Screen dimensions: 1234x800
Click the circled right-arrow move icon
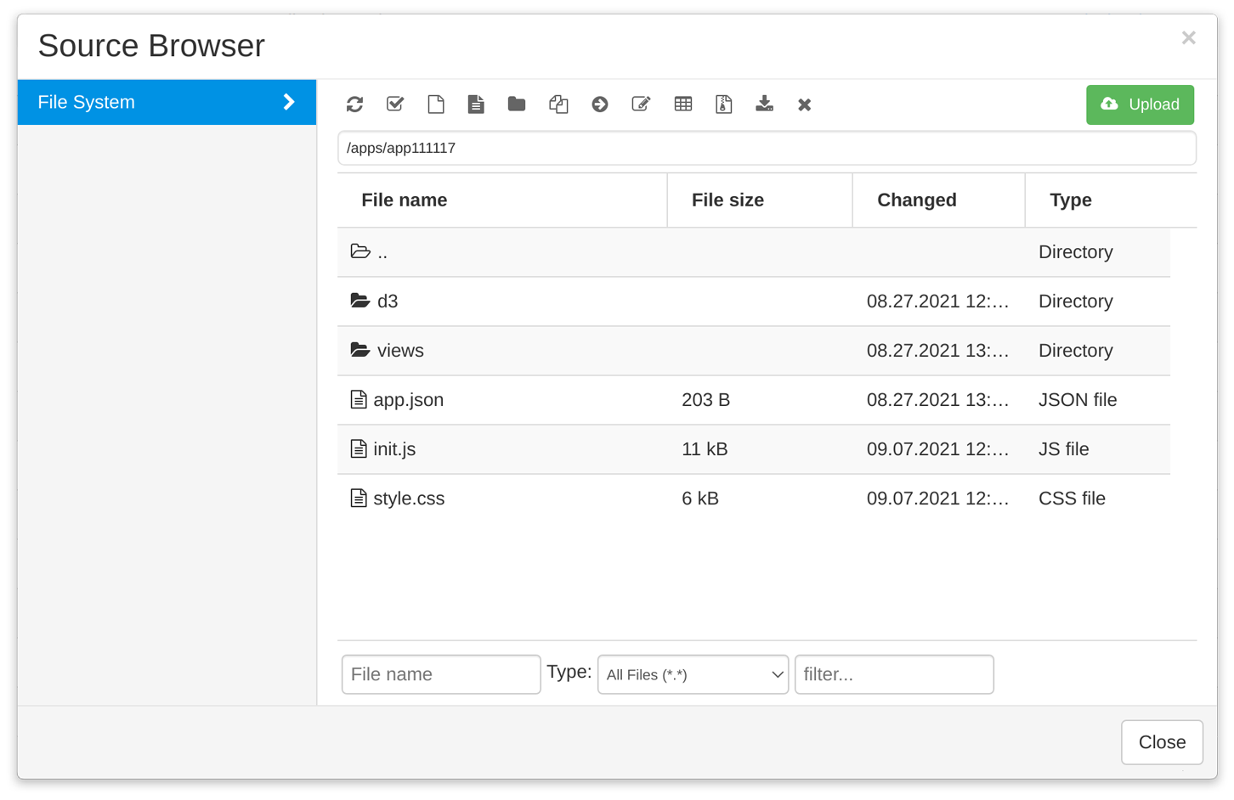coord(600,104)
